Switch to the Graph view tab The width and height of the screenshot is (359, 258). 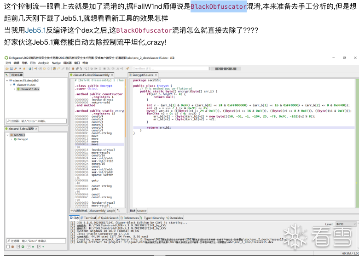(111, 211)
